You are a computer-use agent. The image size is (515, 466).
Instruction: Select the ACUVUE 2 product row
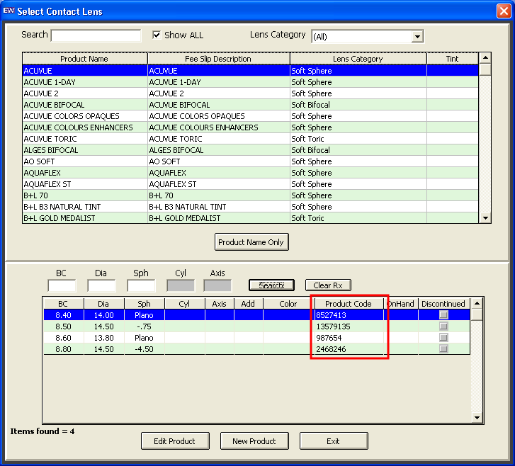pyautogui.click(x=250, y=93)
